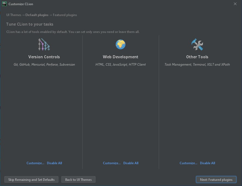
Task: Click the 'CLion has a lot of tools' description
Action: [73, 32]
